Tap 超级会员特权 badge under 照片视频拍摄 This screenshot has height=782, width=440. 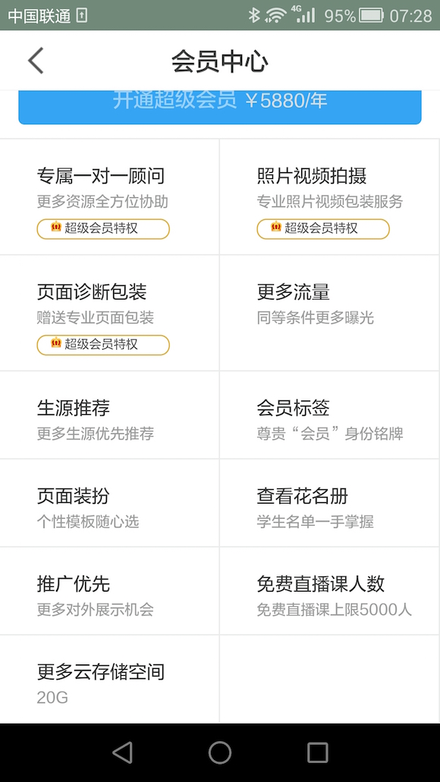(322, 229)
